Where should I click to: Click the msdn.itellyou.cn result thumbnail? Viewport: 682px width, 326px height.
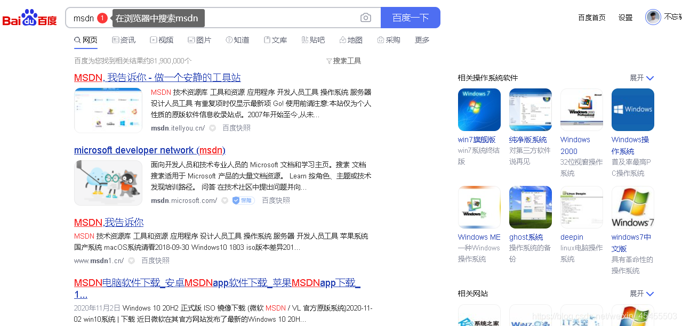point(108,110)
